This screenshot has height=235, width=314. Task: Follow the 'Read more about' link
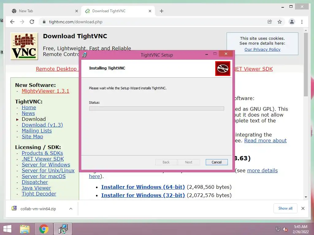265,140
